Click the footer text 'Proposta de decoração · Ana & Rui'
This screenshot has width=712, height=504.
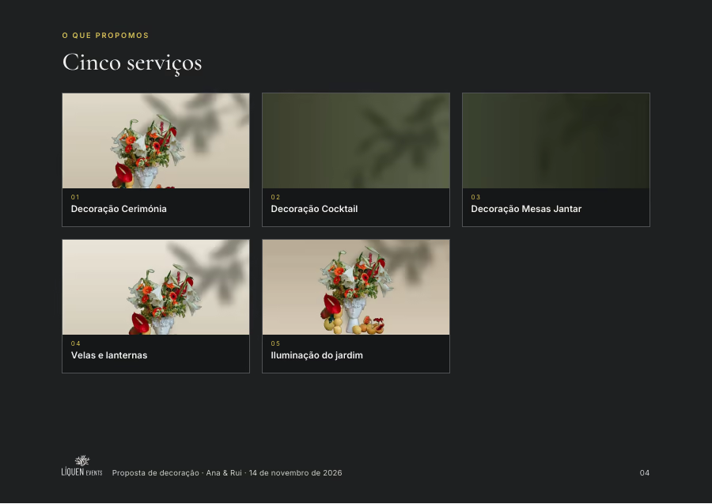point(177,473)
